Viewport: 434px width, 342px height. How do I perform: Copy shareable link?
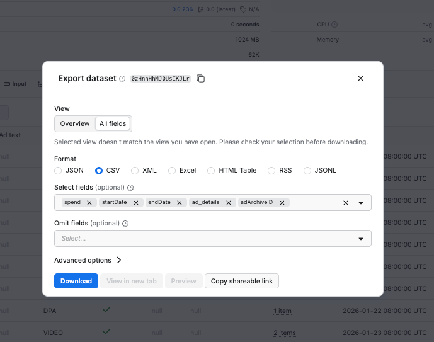pyautogui.click(x=242, y=281)
